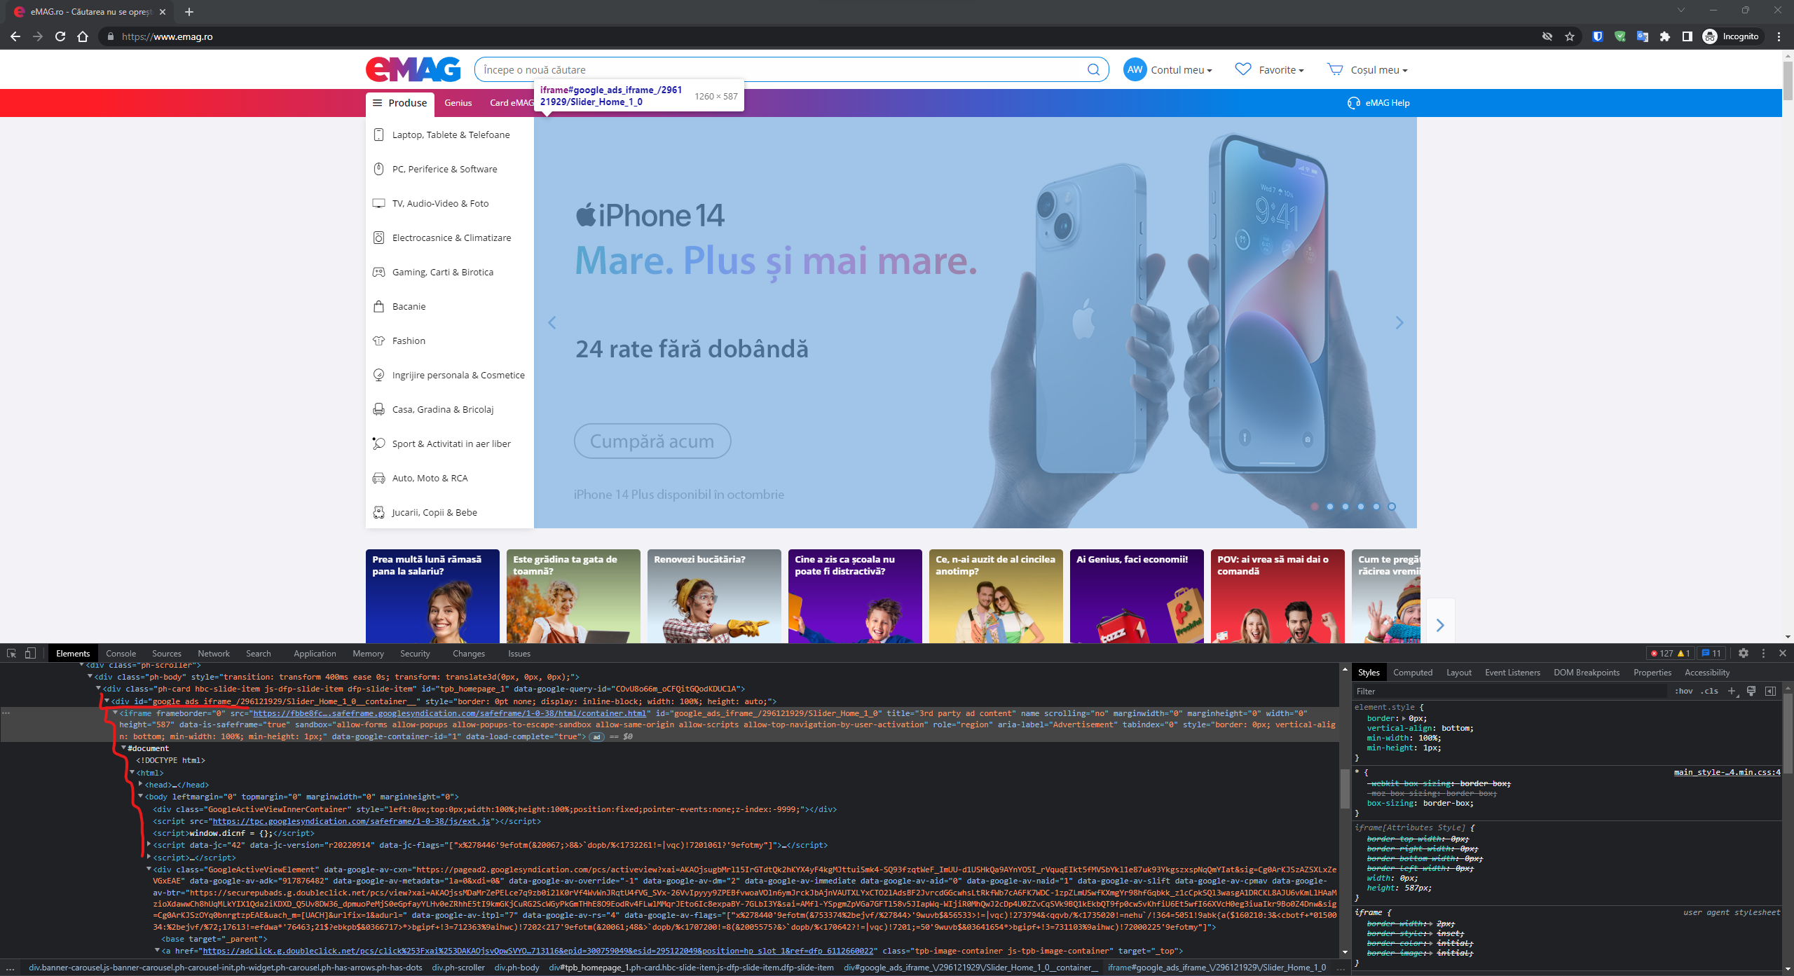Toggle the device toolbar icon
Screen dimensions: 1794x976
click(29, 653)
